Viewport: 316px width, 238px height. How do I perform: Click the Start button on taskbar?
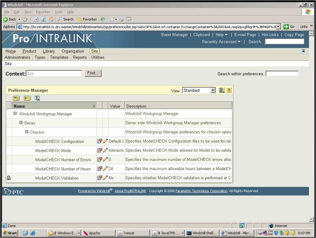tap(10, 233)
